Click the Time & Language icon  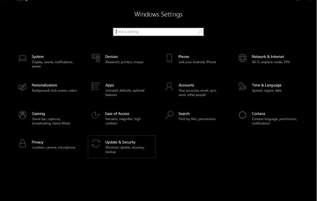point(243,86)
